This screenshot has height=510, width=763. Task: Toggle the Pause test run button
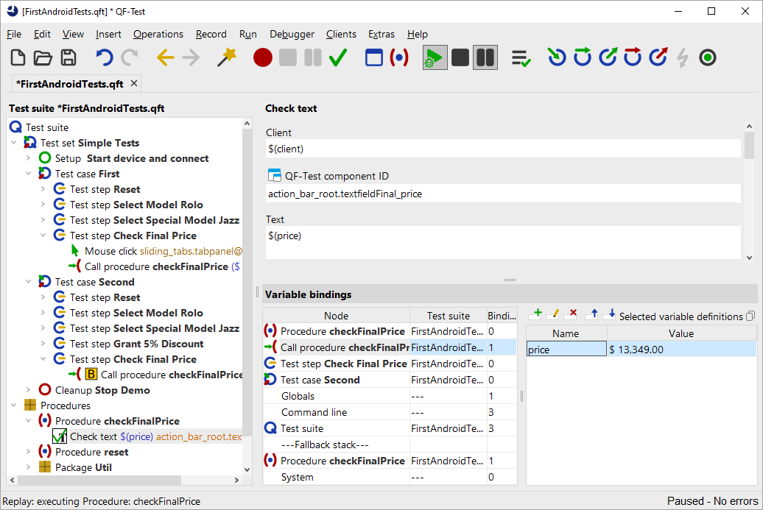point(485,57)
